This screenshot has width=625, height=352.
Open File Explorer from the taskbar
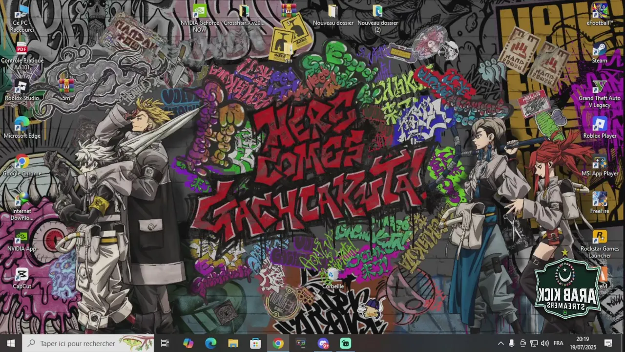click(x=233, y=343)
